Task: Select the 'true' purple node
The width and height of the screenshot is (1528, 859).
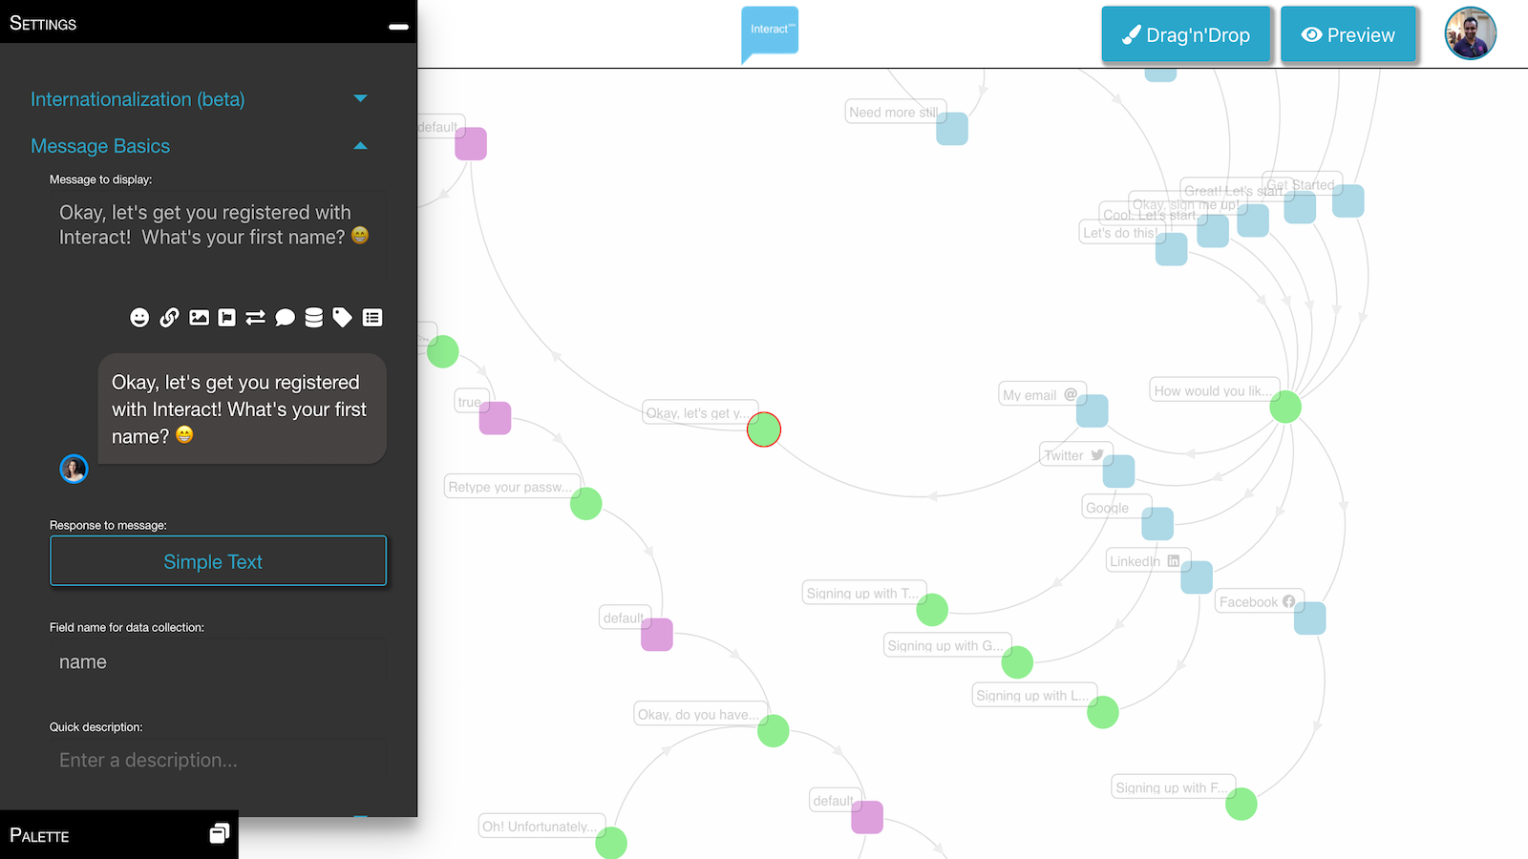Action: pos(495,418)
